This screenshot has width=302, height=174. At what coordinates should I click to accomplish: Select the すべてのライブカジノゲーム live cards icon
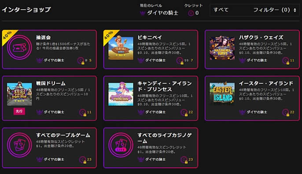click(121, 145)
